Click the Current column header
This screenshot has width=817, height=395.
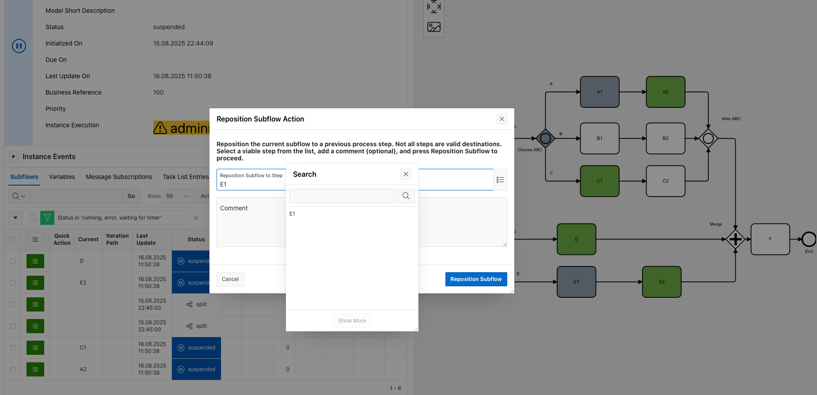click(x=88, y=239)
